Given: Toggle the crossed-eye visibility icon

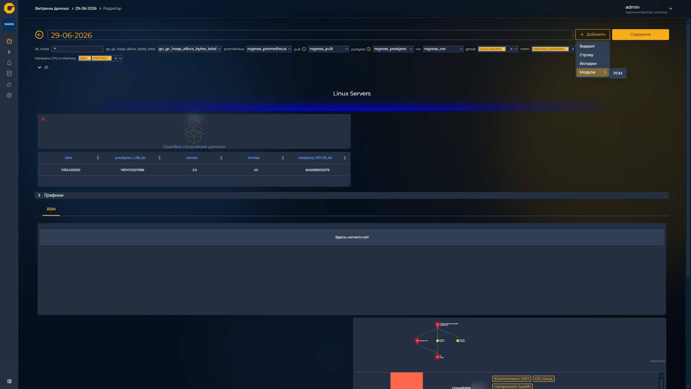Looking at the screenshot, I should [x=46, y=67].
